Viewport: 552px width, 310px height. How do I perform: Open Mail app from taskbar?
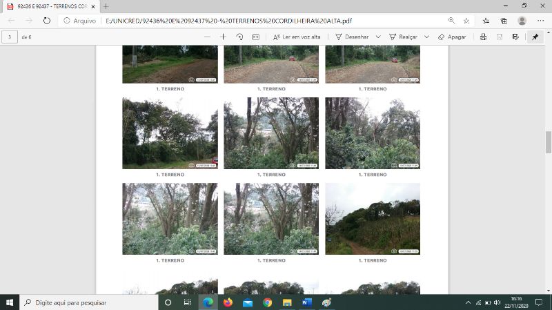coord(248,302)
